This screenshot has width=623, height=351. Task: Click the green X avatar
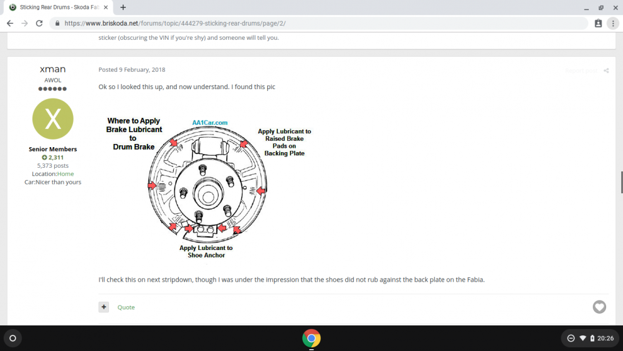(x=53, y=119)
